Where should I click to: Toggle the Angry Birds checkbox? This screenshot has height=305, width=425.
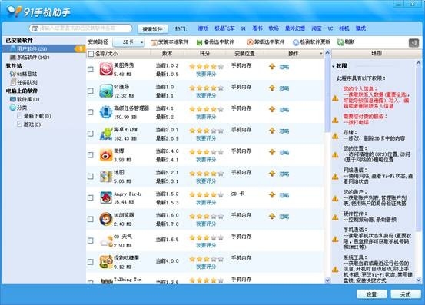tap(91, 197)
